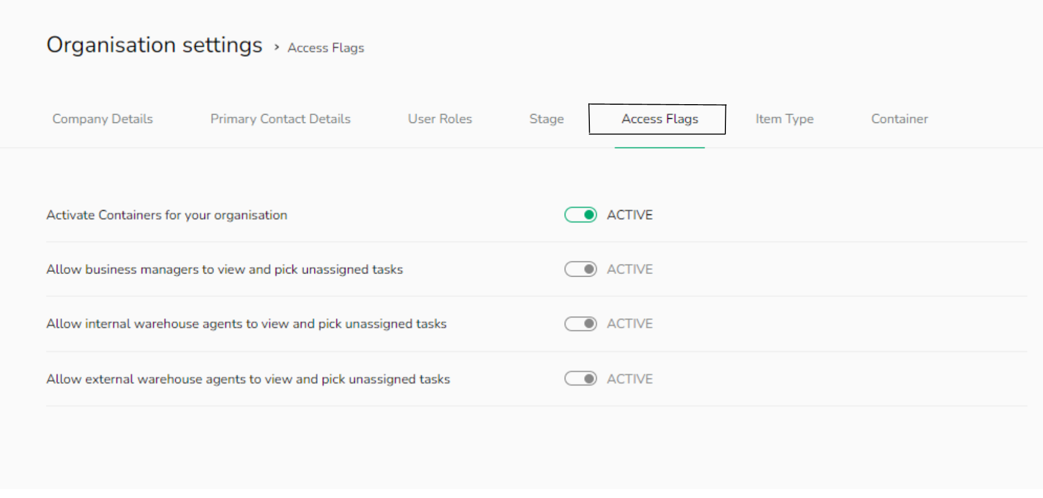The image size is (1043, 498).
Task: Select the Stage tab
Action: coord(546,119)
